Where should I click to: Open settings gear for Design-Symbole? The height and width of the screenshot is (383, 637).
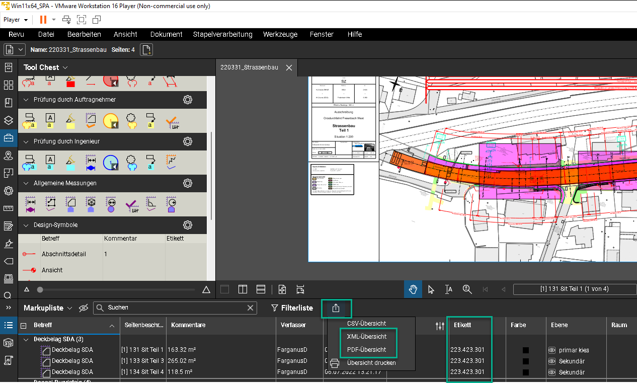[x=188, y=225]
